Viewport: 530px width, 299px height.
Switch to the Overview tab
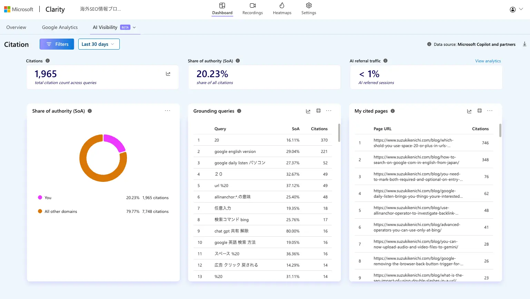pos(16,27)
